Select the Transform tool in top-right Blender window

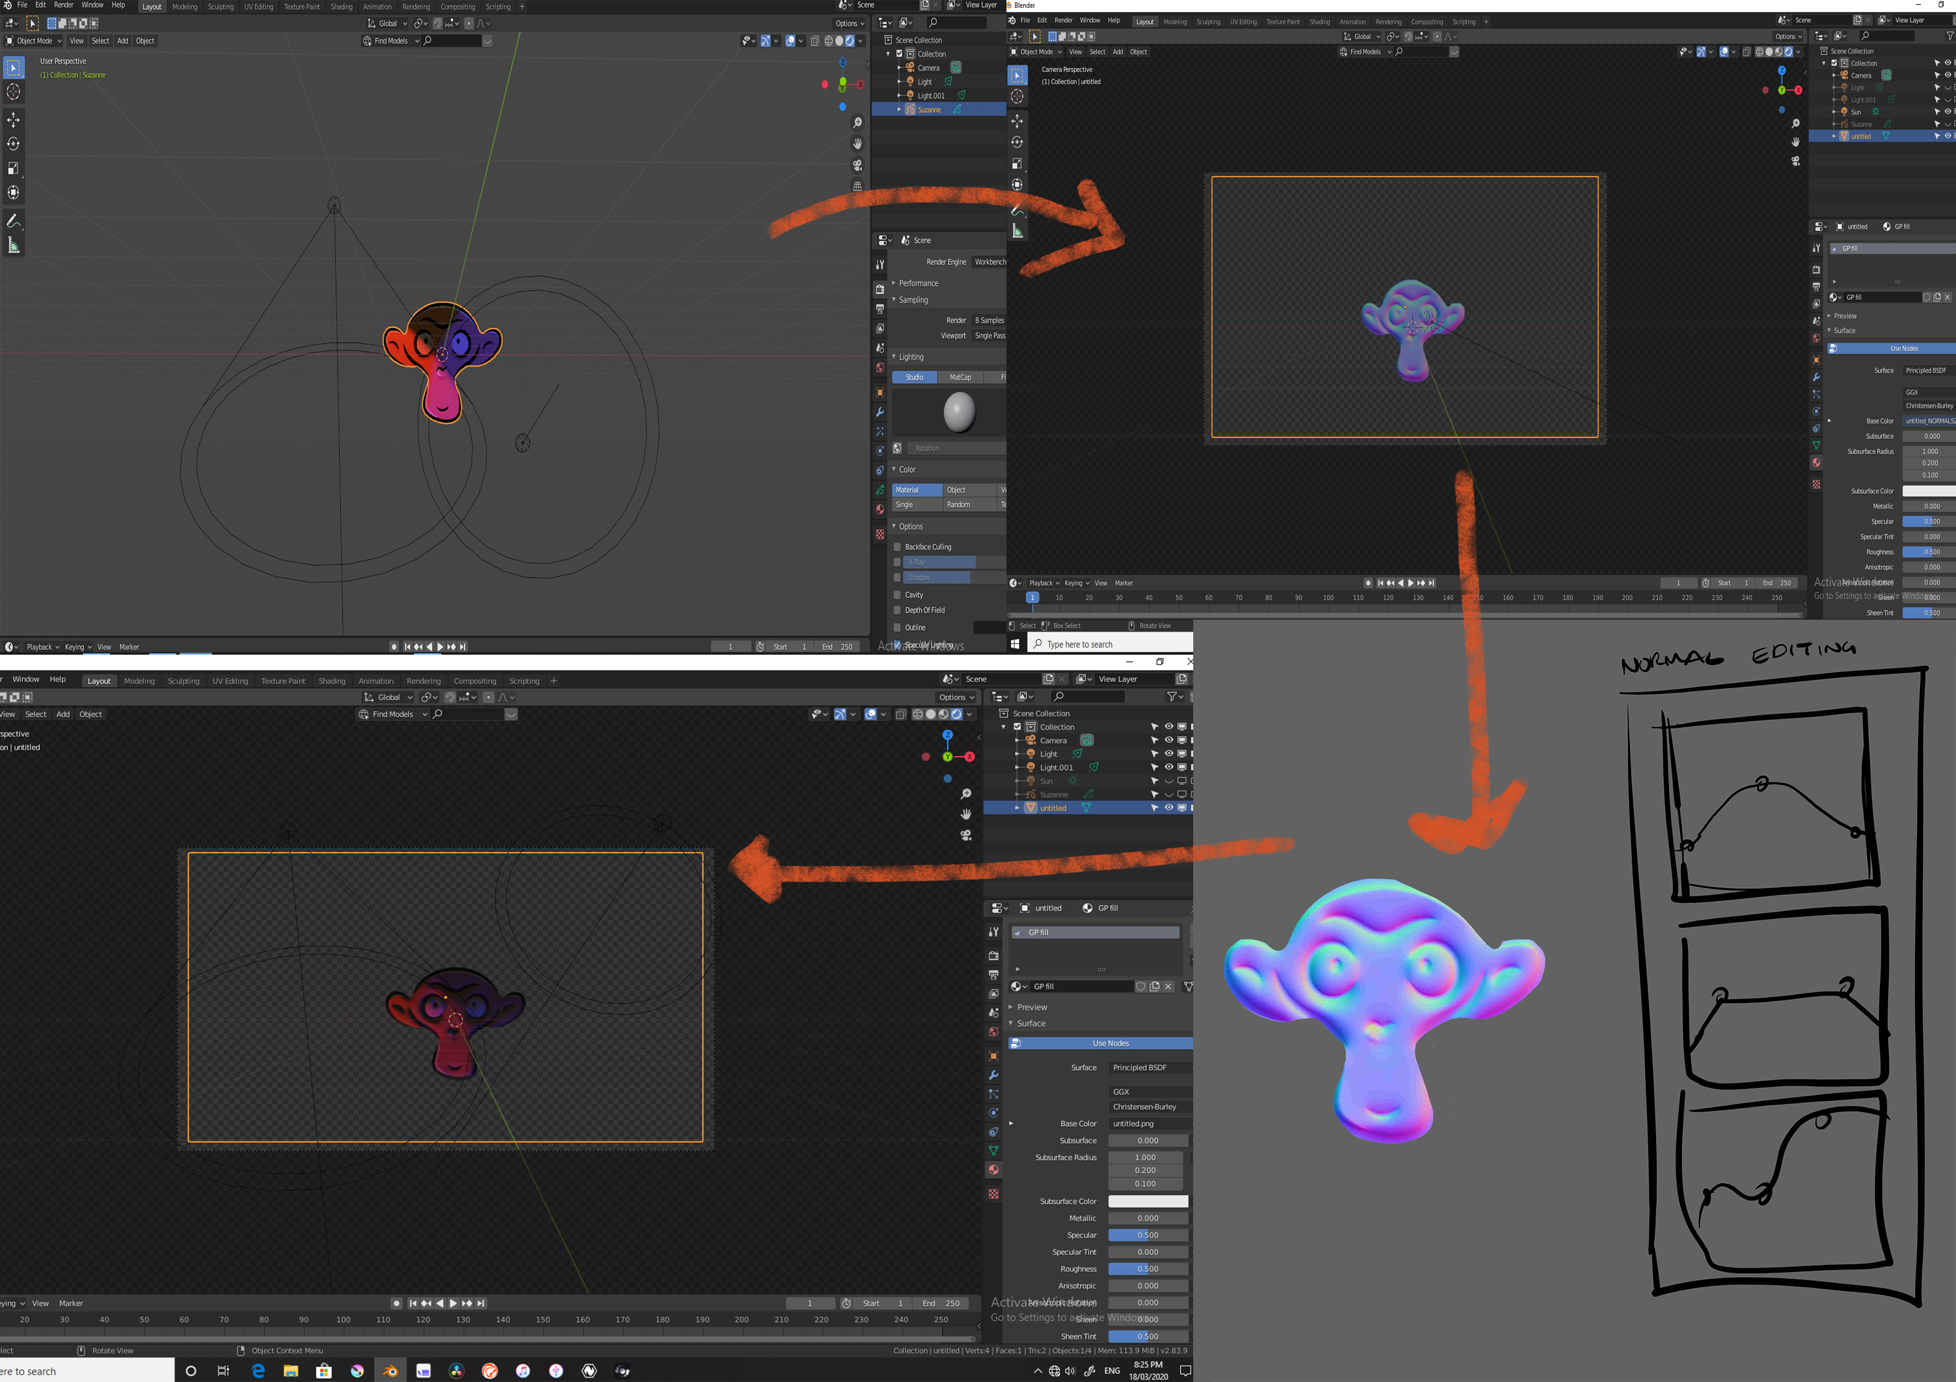point(1017,184)
